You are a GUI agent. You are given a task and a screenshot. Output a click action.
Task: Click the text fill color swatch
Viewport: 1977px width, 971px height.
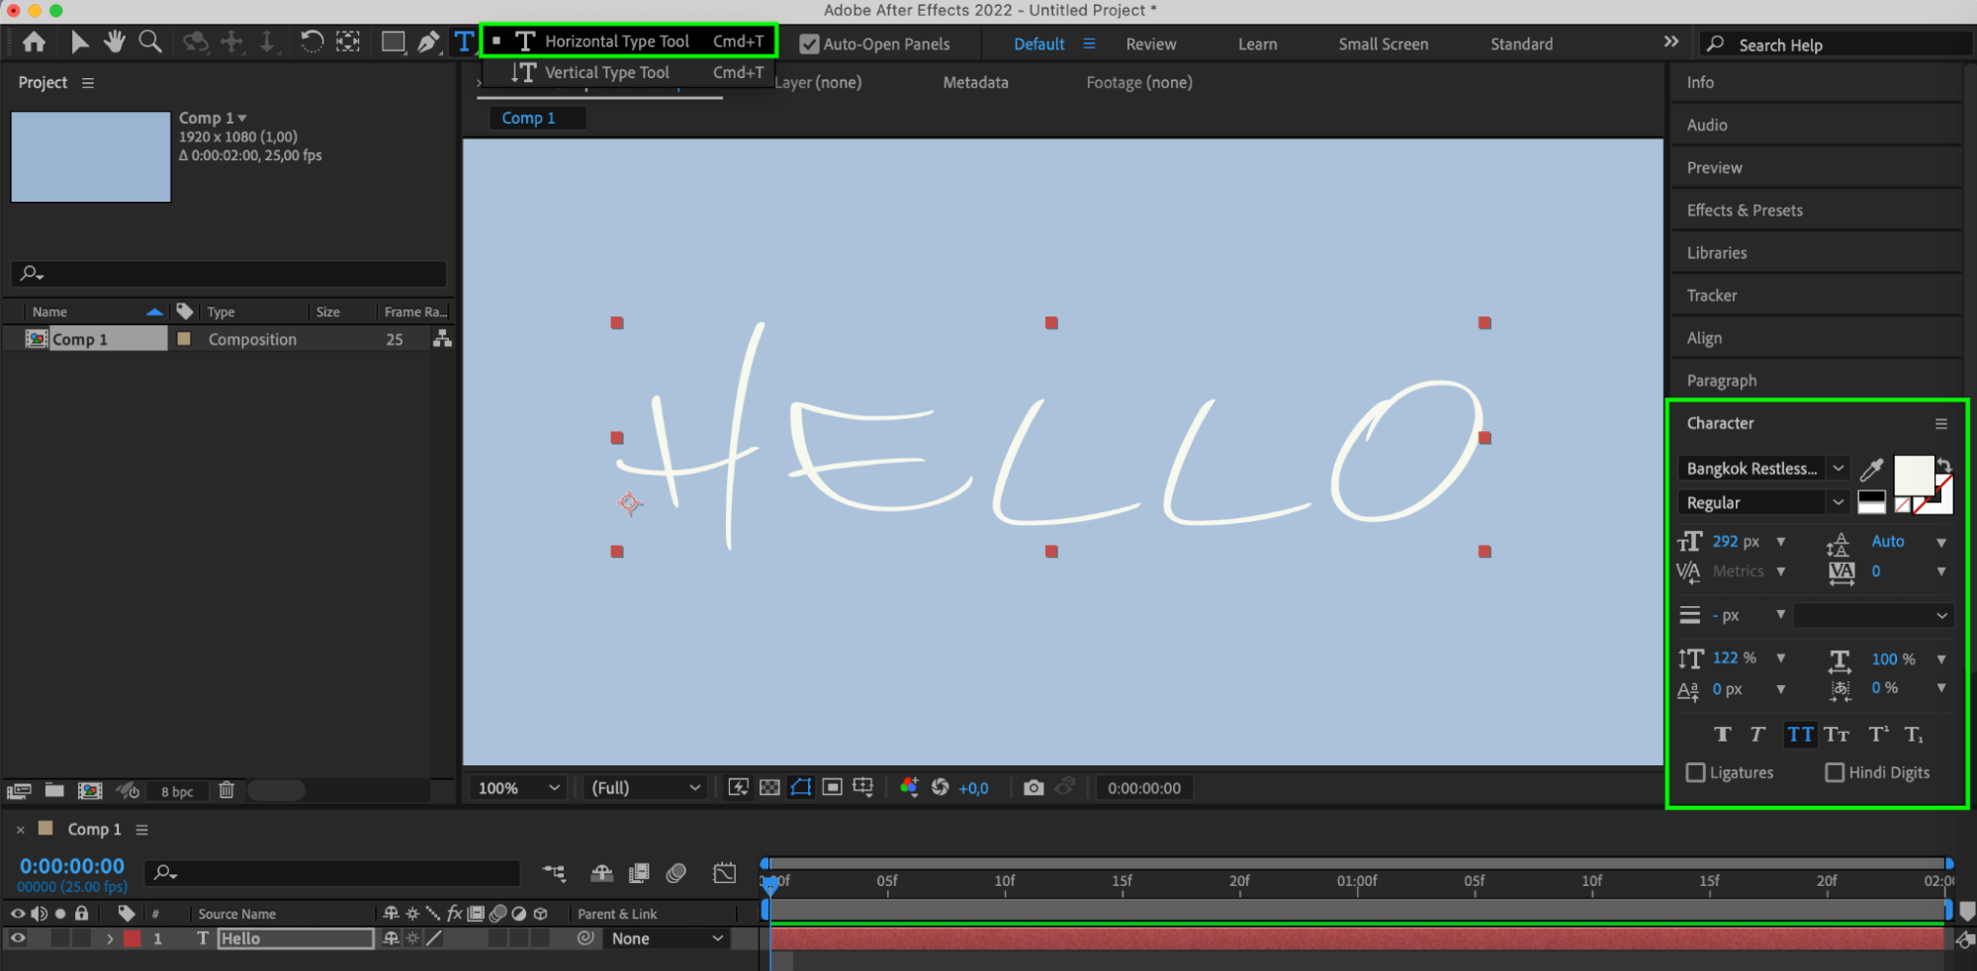coord(1913,476)
